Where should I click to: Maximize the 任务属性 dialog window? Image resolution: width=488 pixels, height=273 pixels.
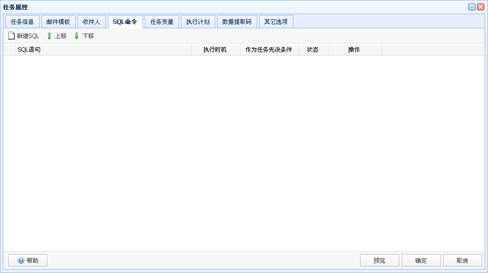[472, 7]
